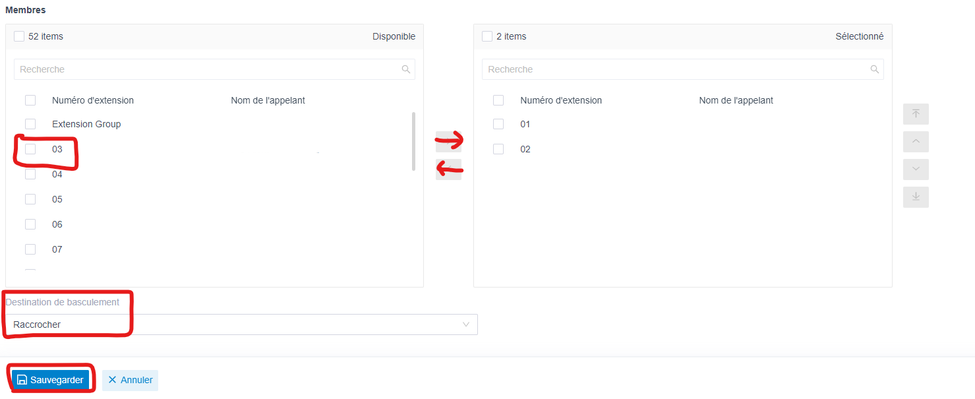Click the move-down chevron icon
The width and height of the screenshot is (975, 399).
click(916, 169)
